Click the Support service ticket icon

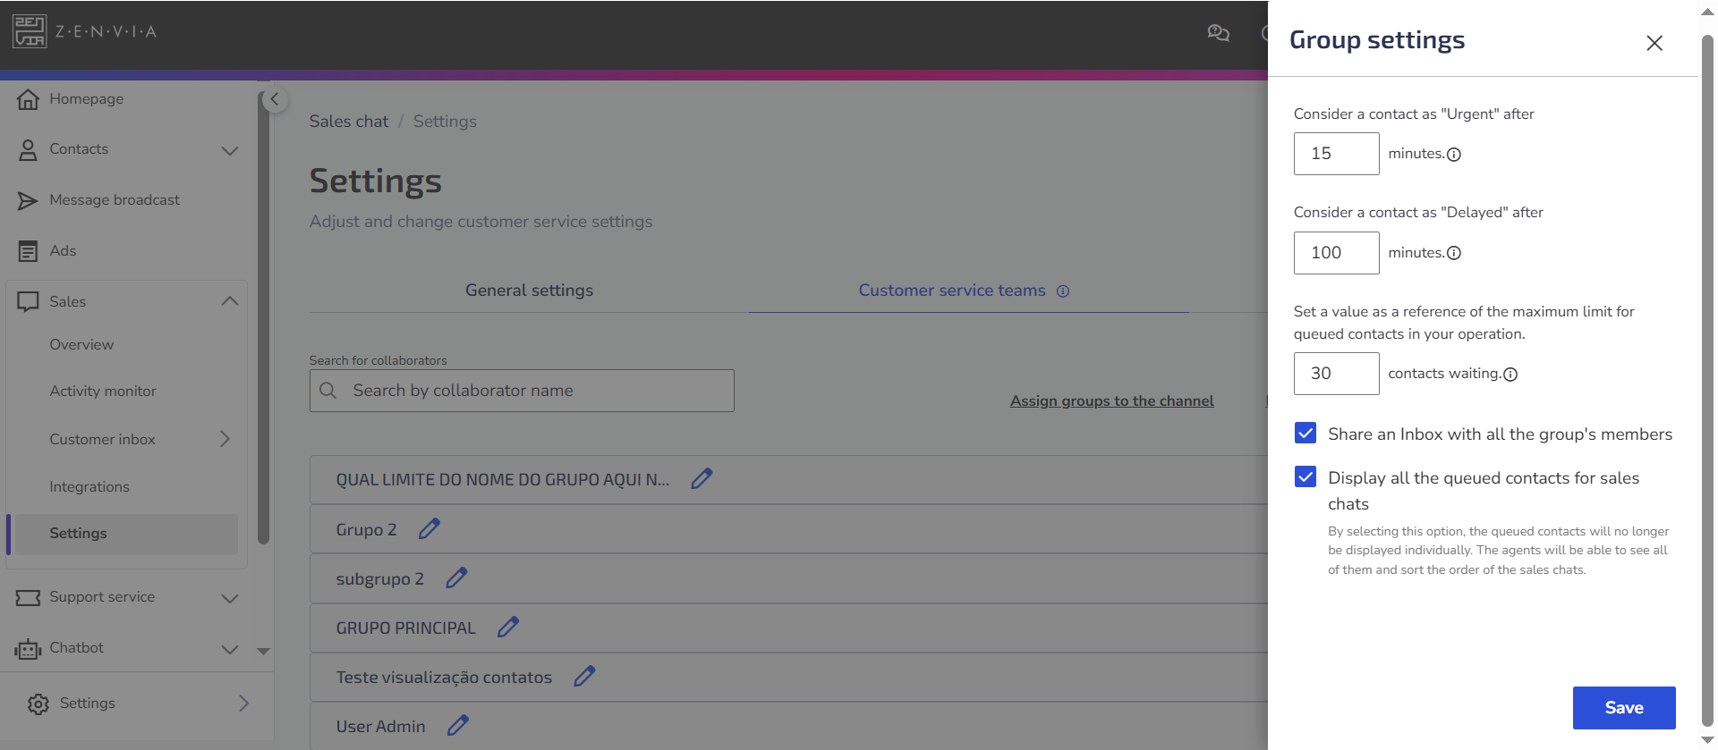point(28,597)
